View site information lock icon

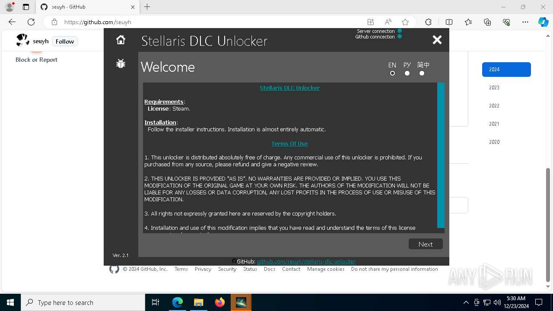tap(54, 22)
